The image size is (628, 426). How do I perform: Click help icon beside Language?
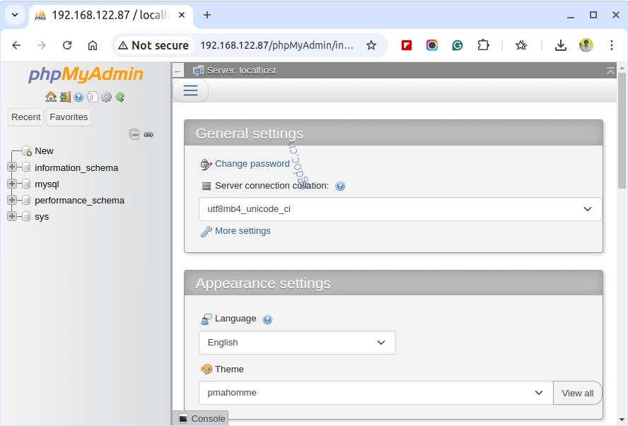pos(267,319)
